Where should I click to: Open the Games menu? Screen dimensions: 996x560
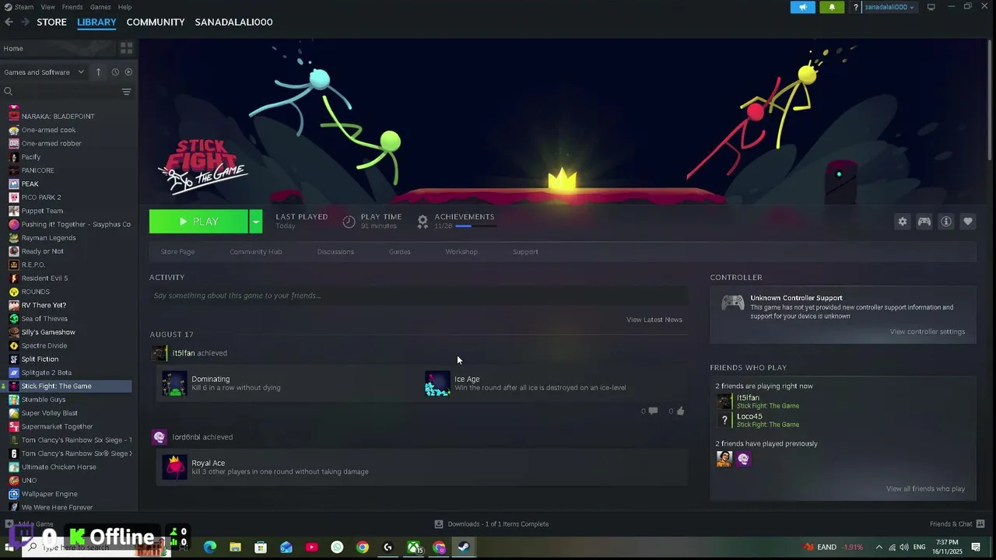tap(100, 7)
